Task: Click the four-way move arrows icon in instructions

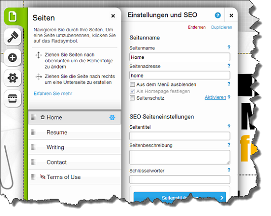Action: 39,77
